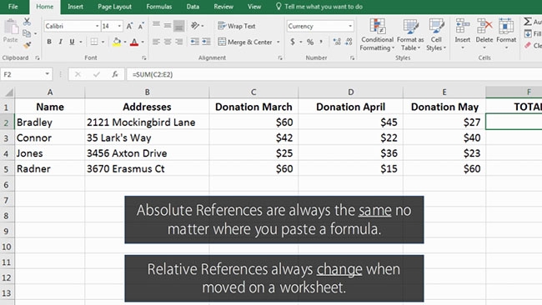Open the Font dialog launcher arrow
542x305 pixels.
[144, 58]
